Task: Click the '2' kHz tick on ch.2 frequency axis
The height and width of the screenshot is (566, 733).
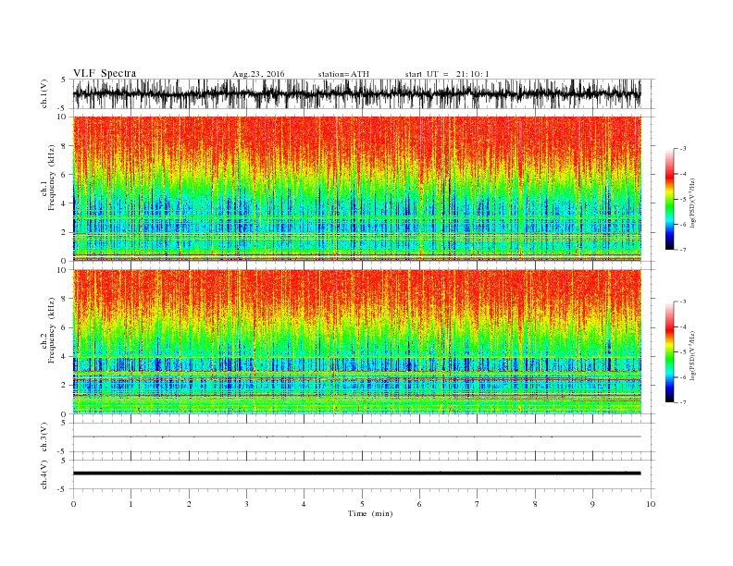Action: click(x=65, y=385)
